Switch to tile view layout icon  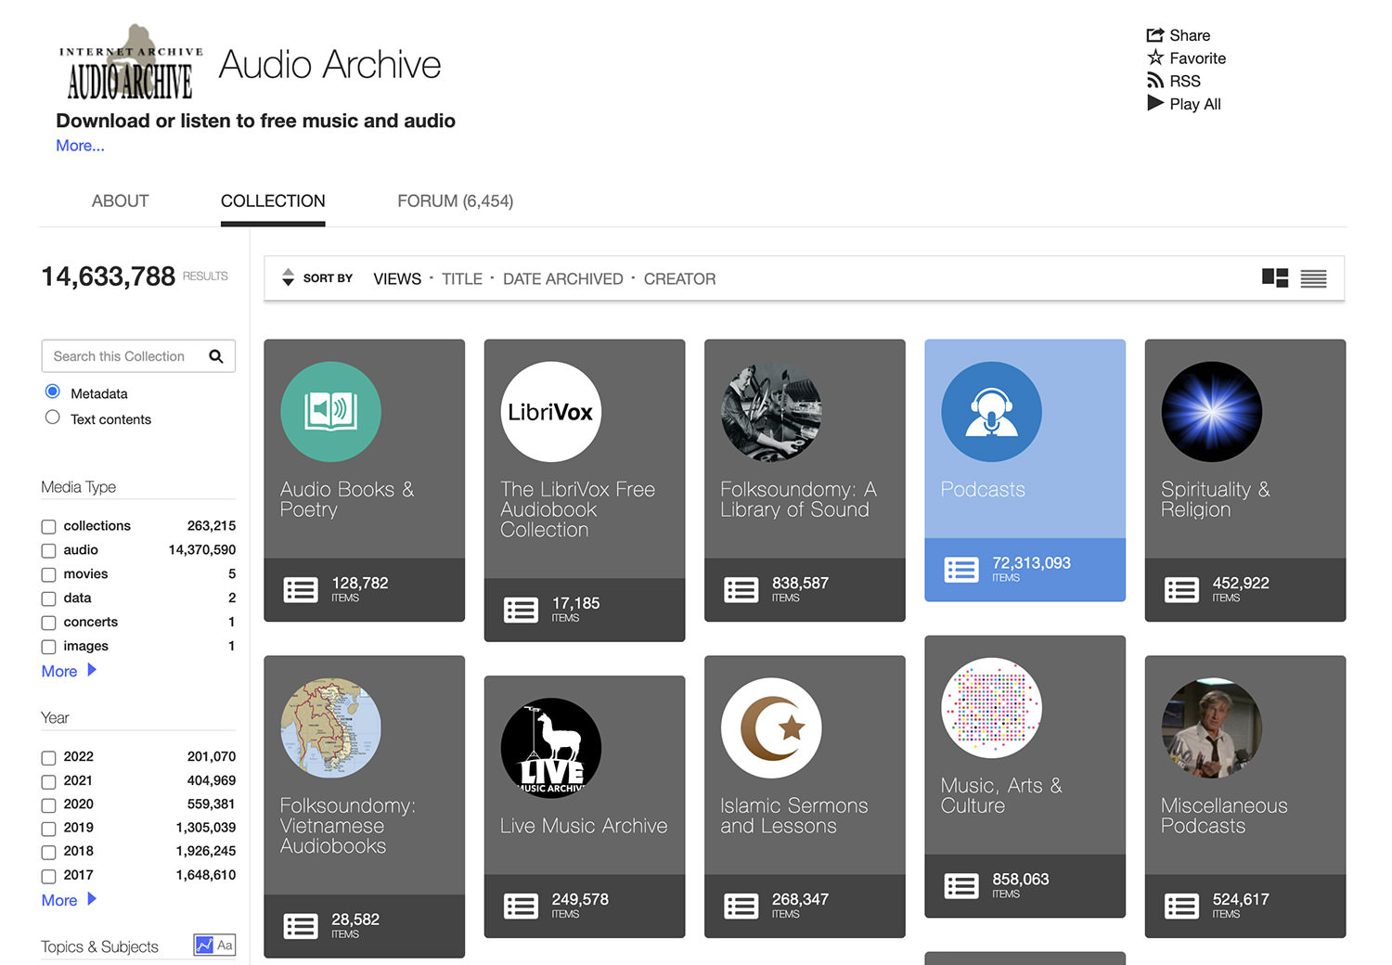click(1275, 277)
